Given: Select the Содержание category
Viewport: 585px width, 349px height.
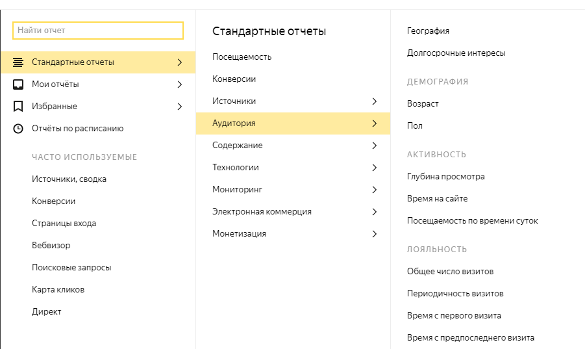Looking at the screenshot, I should pyautogui.click(x=293, y=145).
